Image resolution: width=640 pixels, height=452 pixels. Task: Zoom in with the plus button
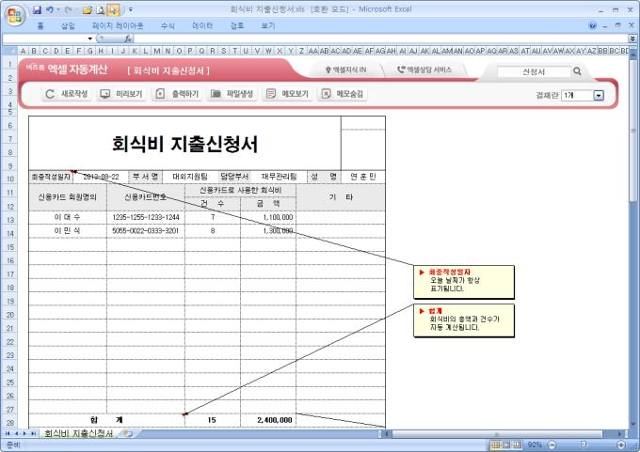pyautogui.click(x=621, y=444)
